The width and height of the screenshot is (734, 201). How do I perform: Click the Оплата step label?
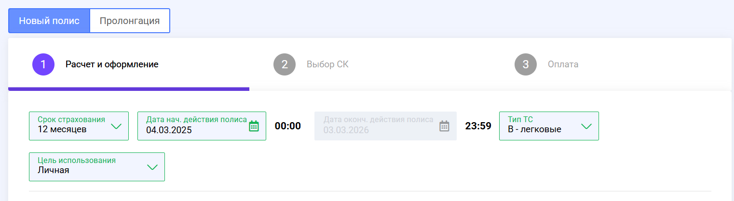[563, 64]
